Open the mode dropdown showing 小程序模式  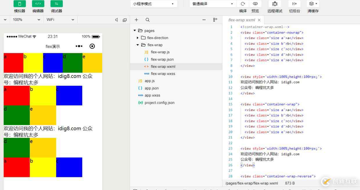click(154, 4)
